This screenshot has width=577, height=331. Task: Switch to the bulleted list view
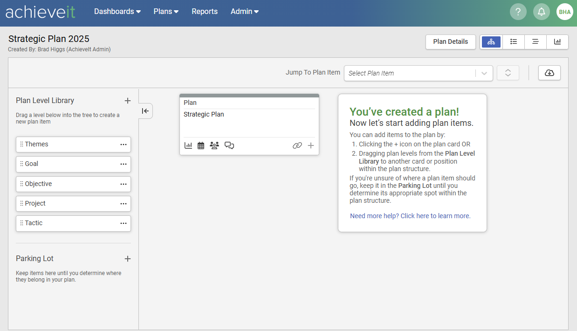click(x=514, y=41)
